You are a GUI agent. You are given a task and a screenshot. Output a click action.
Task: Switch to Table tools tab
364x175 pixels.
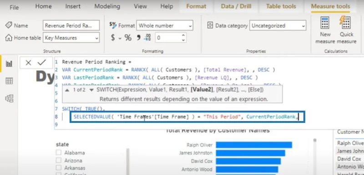[x=281, y=6]
